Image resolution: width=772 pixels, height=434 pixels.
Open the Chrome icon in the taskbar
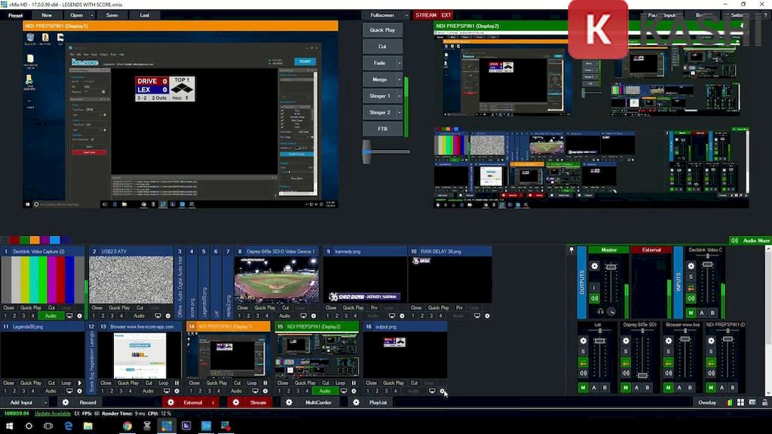pyautogui.click(x=127, y=426)
